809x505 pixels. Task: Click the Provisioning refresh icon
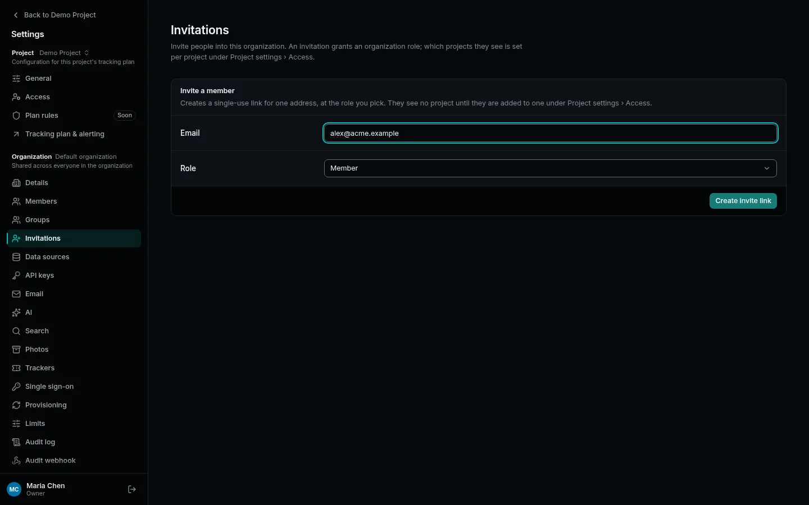pyautogui.click(x=16, y=405)
